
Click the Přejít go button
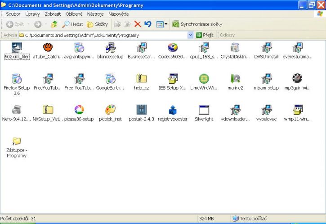(x=205, y=35)
